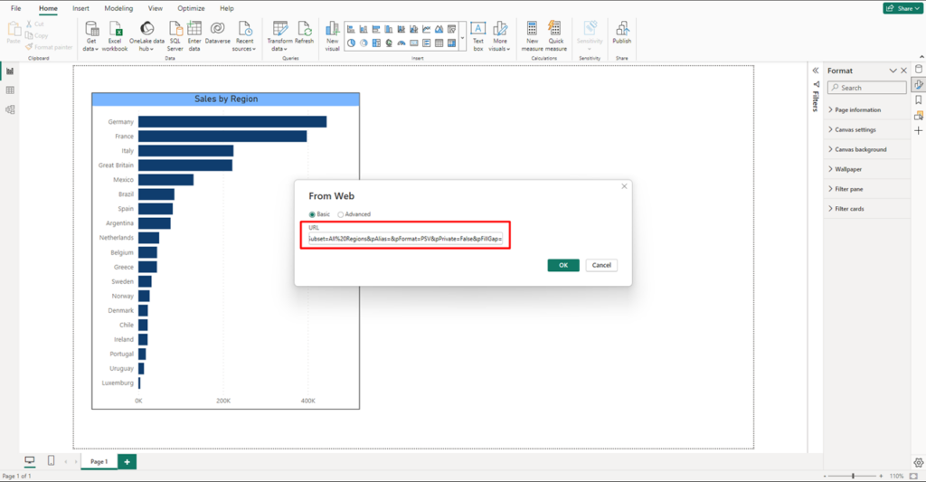Connect to SQL Server
The image size is (926, 482).
(175, 36)
